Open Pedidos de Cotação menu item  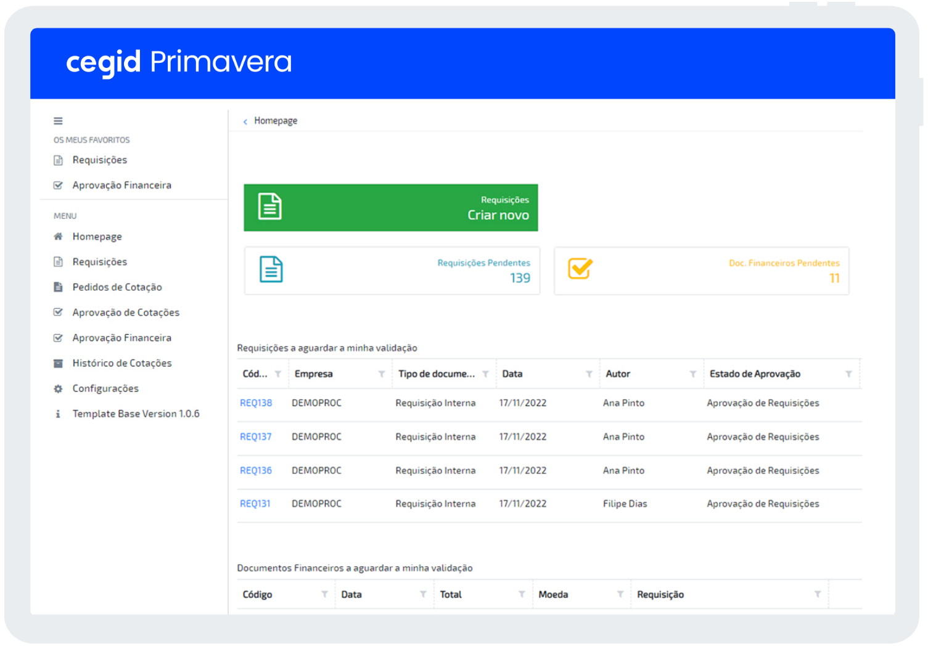(117, 287)
